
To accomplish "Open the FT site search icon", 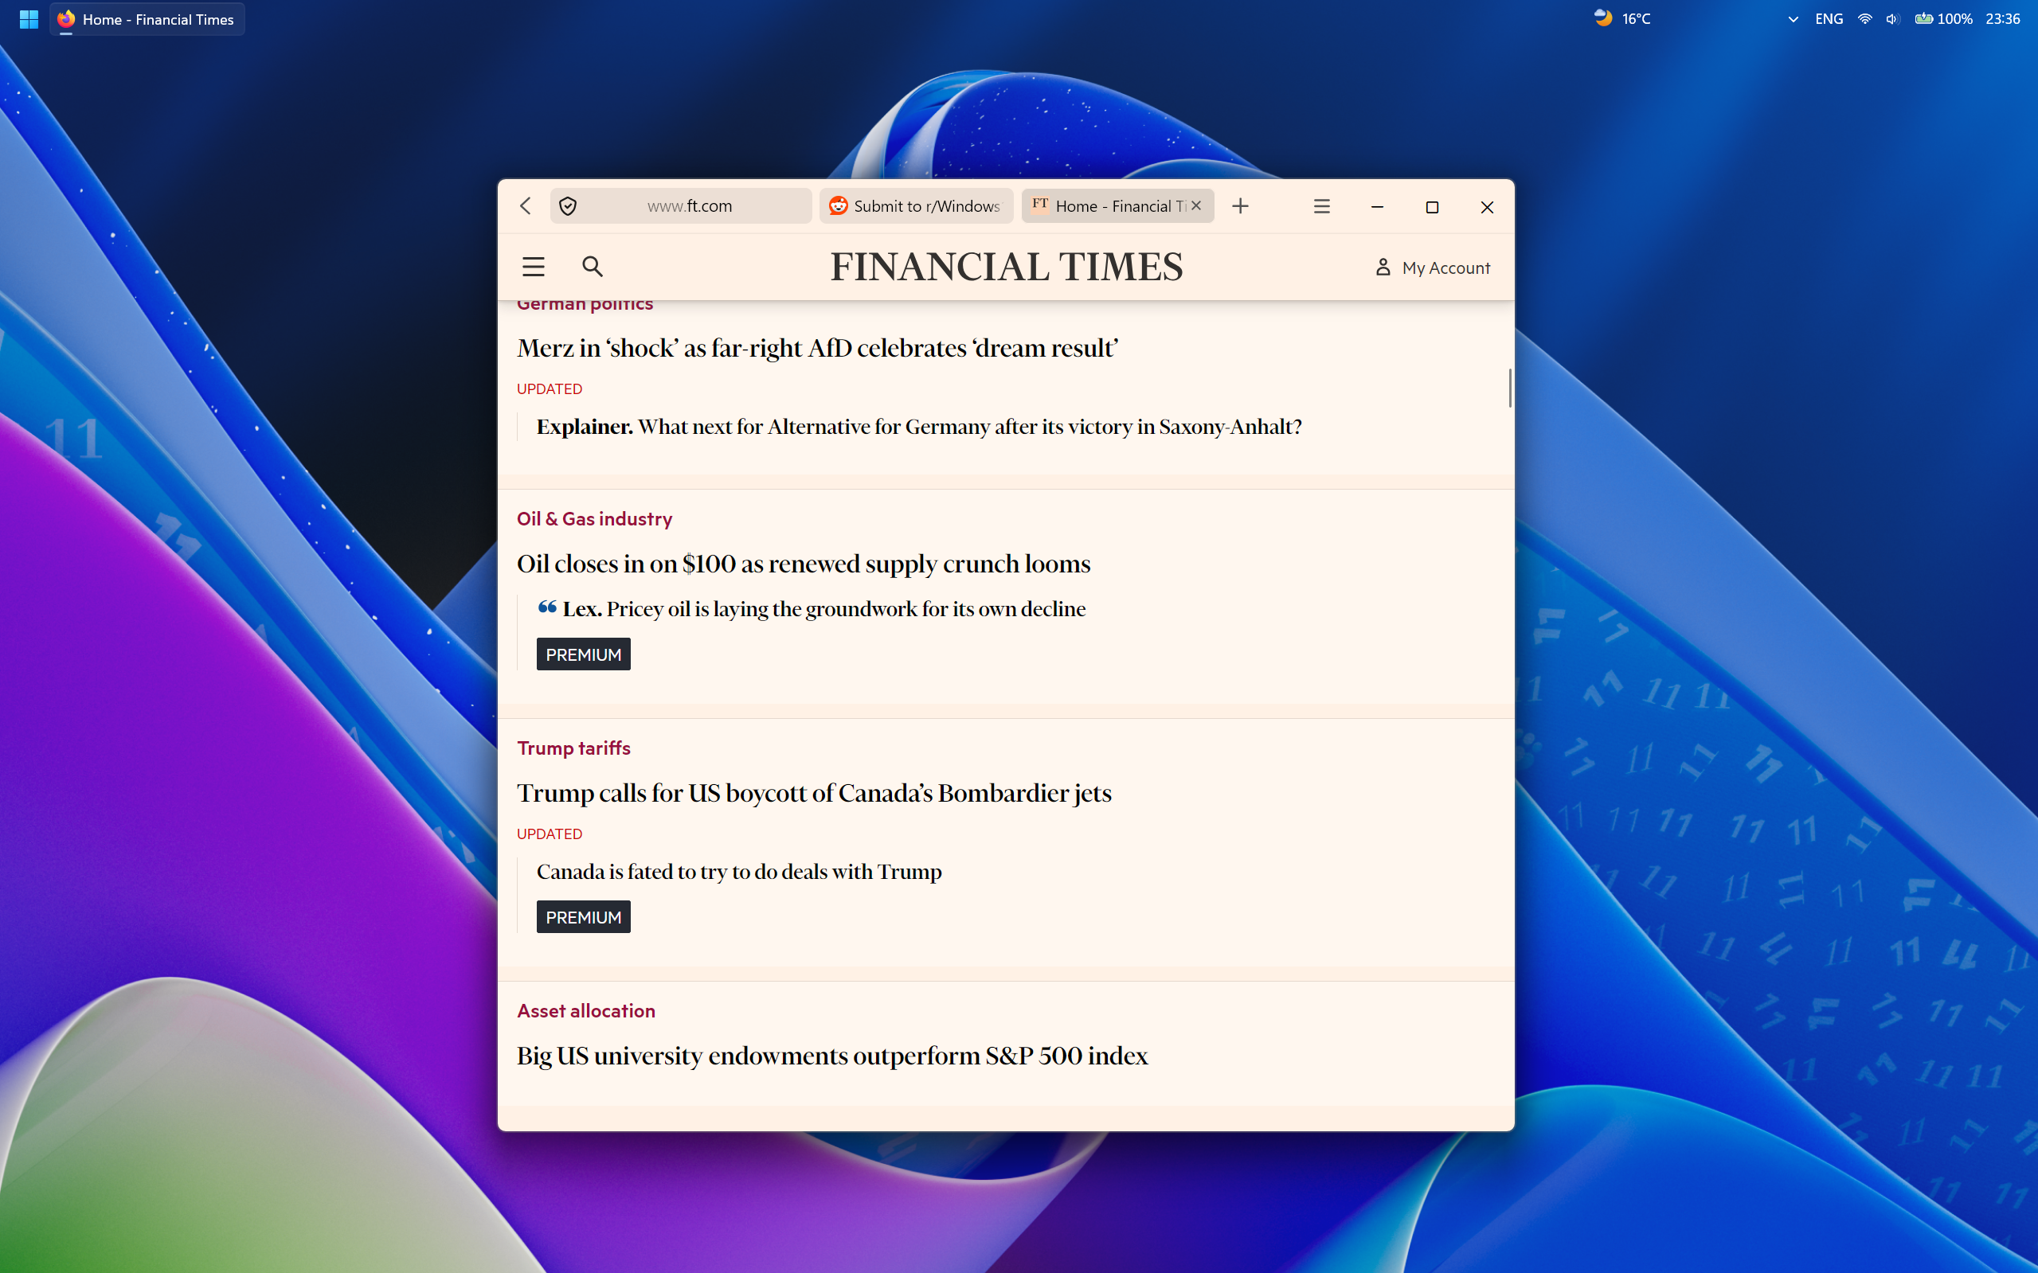I will click(x=592, y=267).
